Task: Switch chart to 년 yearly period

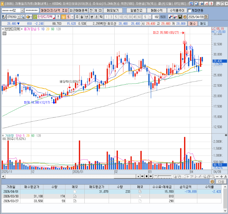Action: 86,17
